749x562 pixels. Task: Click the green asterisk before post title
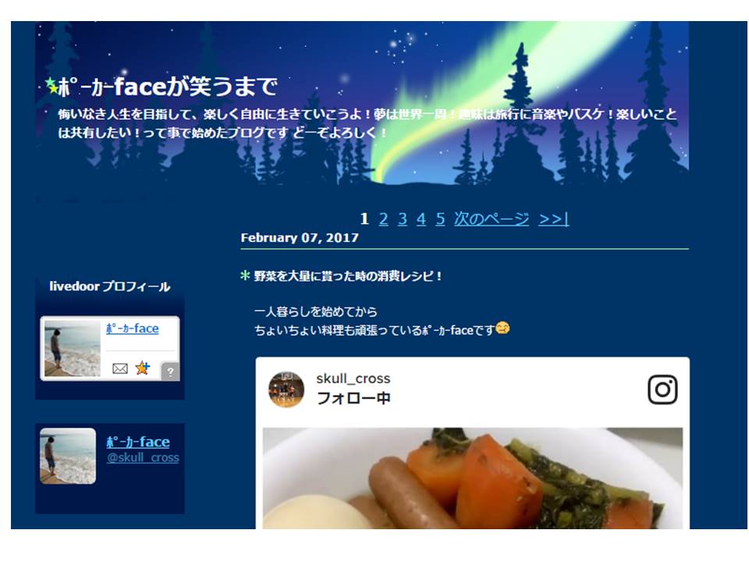245,276
